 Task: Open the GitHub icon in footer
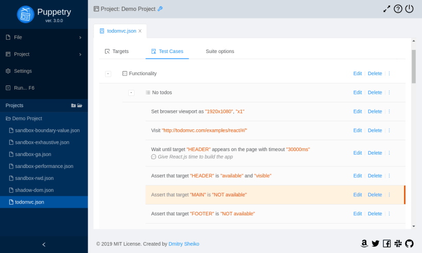pyautogui.click(x=409, y=244)
